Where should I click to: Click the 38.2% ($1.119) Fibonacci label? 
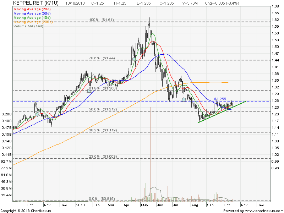tap(103, 130)
